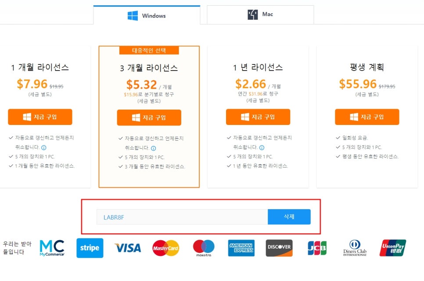Click the American Express logo

pyautogui.click(x=241, y=248)
